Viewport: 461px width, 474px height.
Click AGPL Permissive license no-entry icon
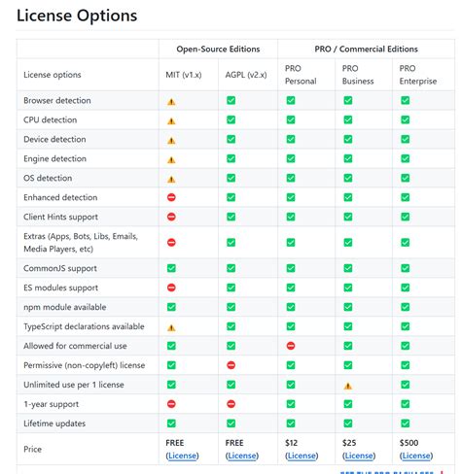pos(230,365)
